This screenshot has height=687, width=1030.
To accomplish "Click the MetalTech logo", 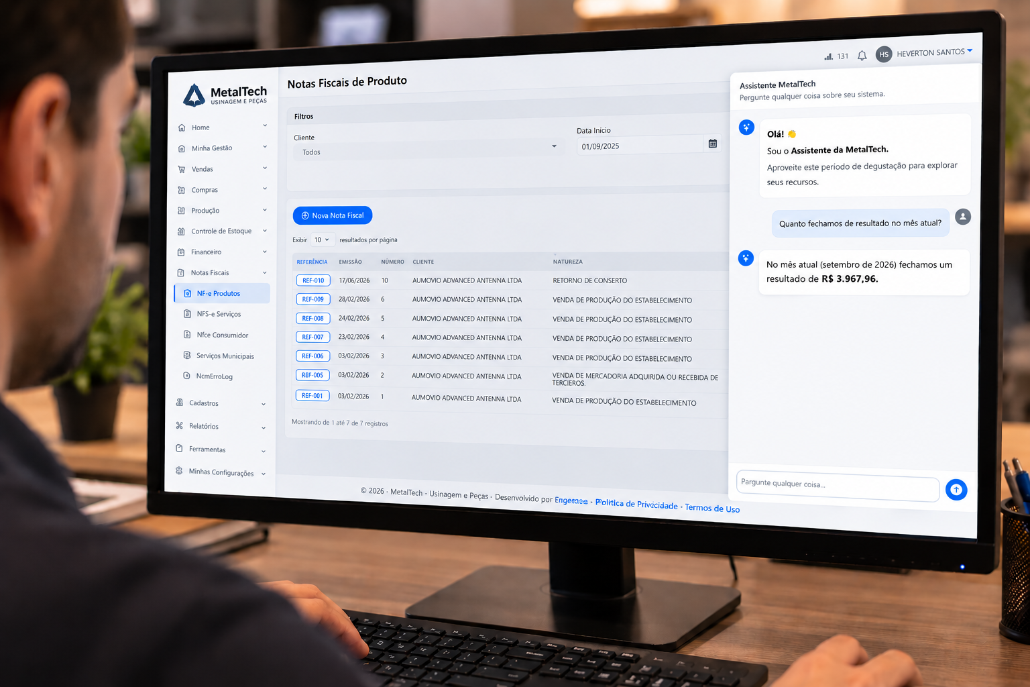I will tap(225, 95).
